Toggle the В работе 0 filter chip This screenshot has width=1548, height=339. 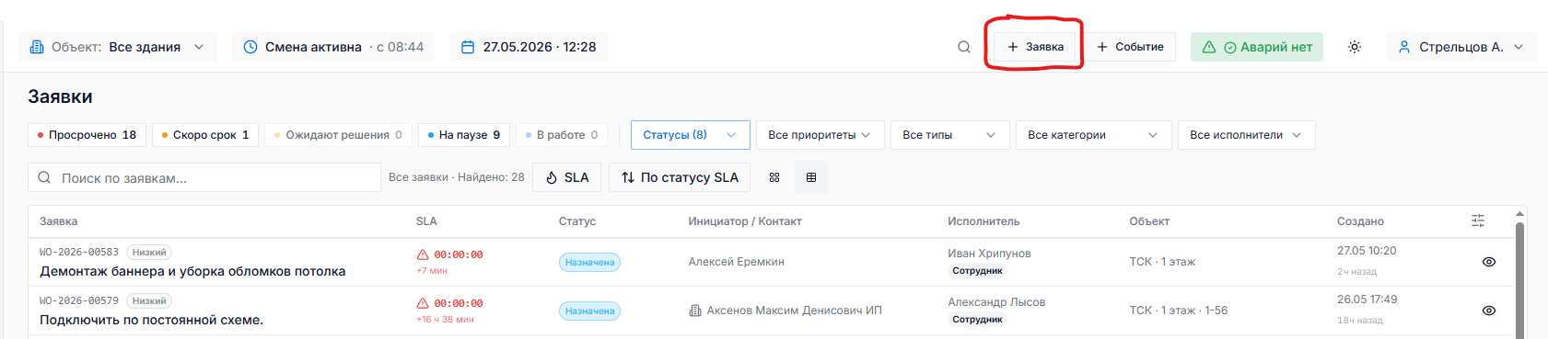point(562,135)
